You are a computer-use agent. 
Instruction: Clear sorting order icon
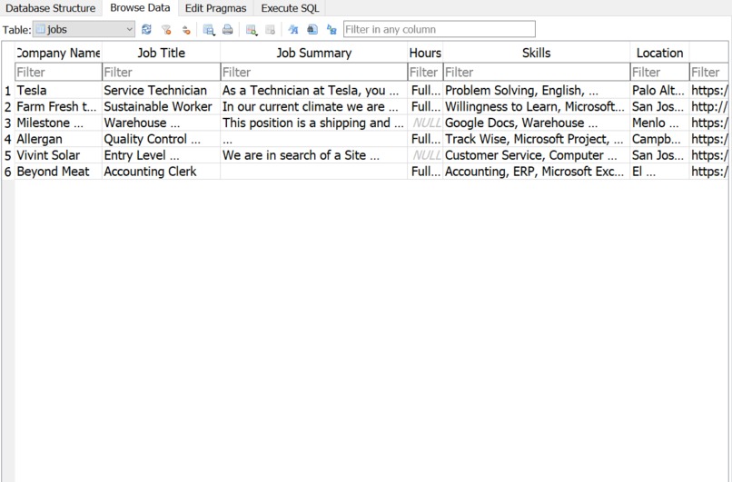pyautogui.click(x=186, y=29)
